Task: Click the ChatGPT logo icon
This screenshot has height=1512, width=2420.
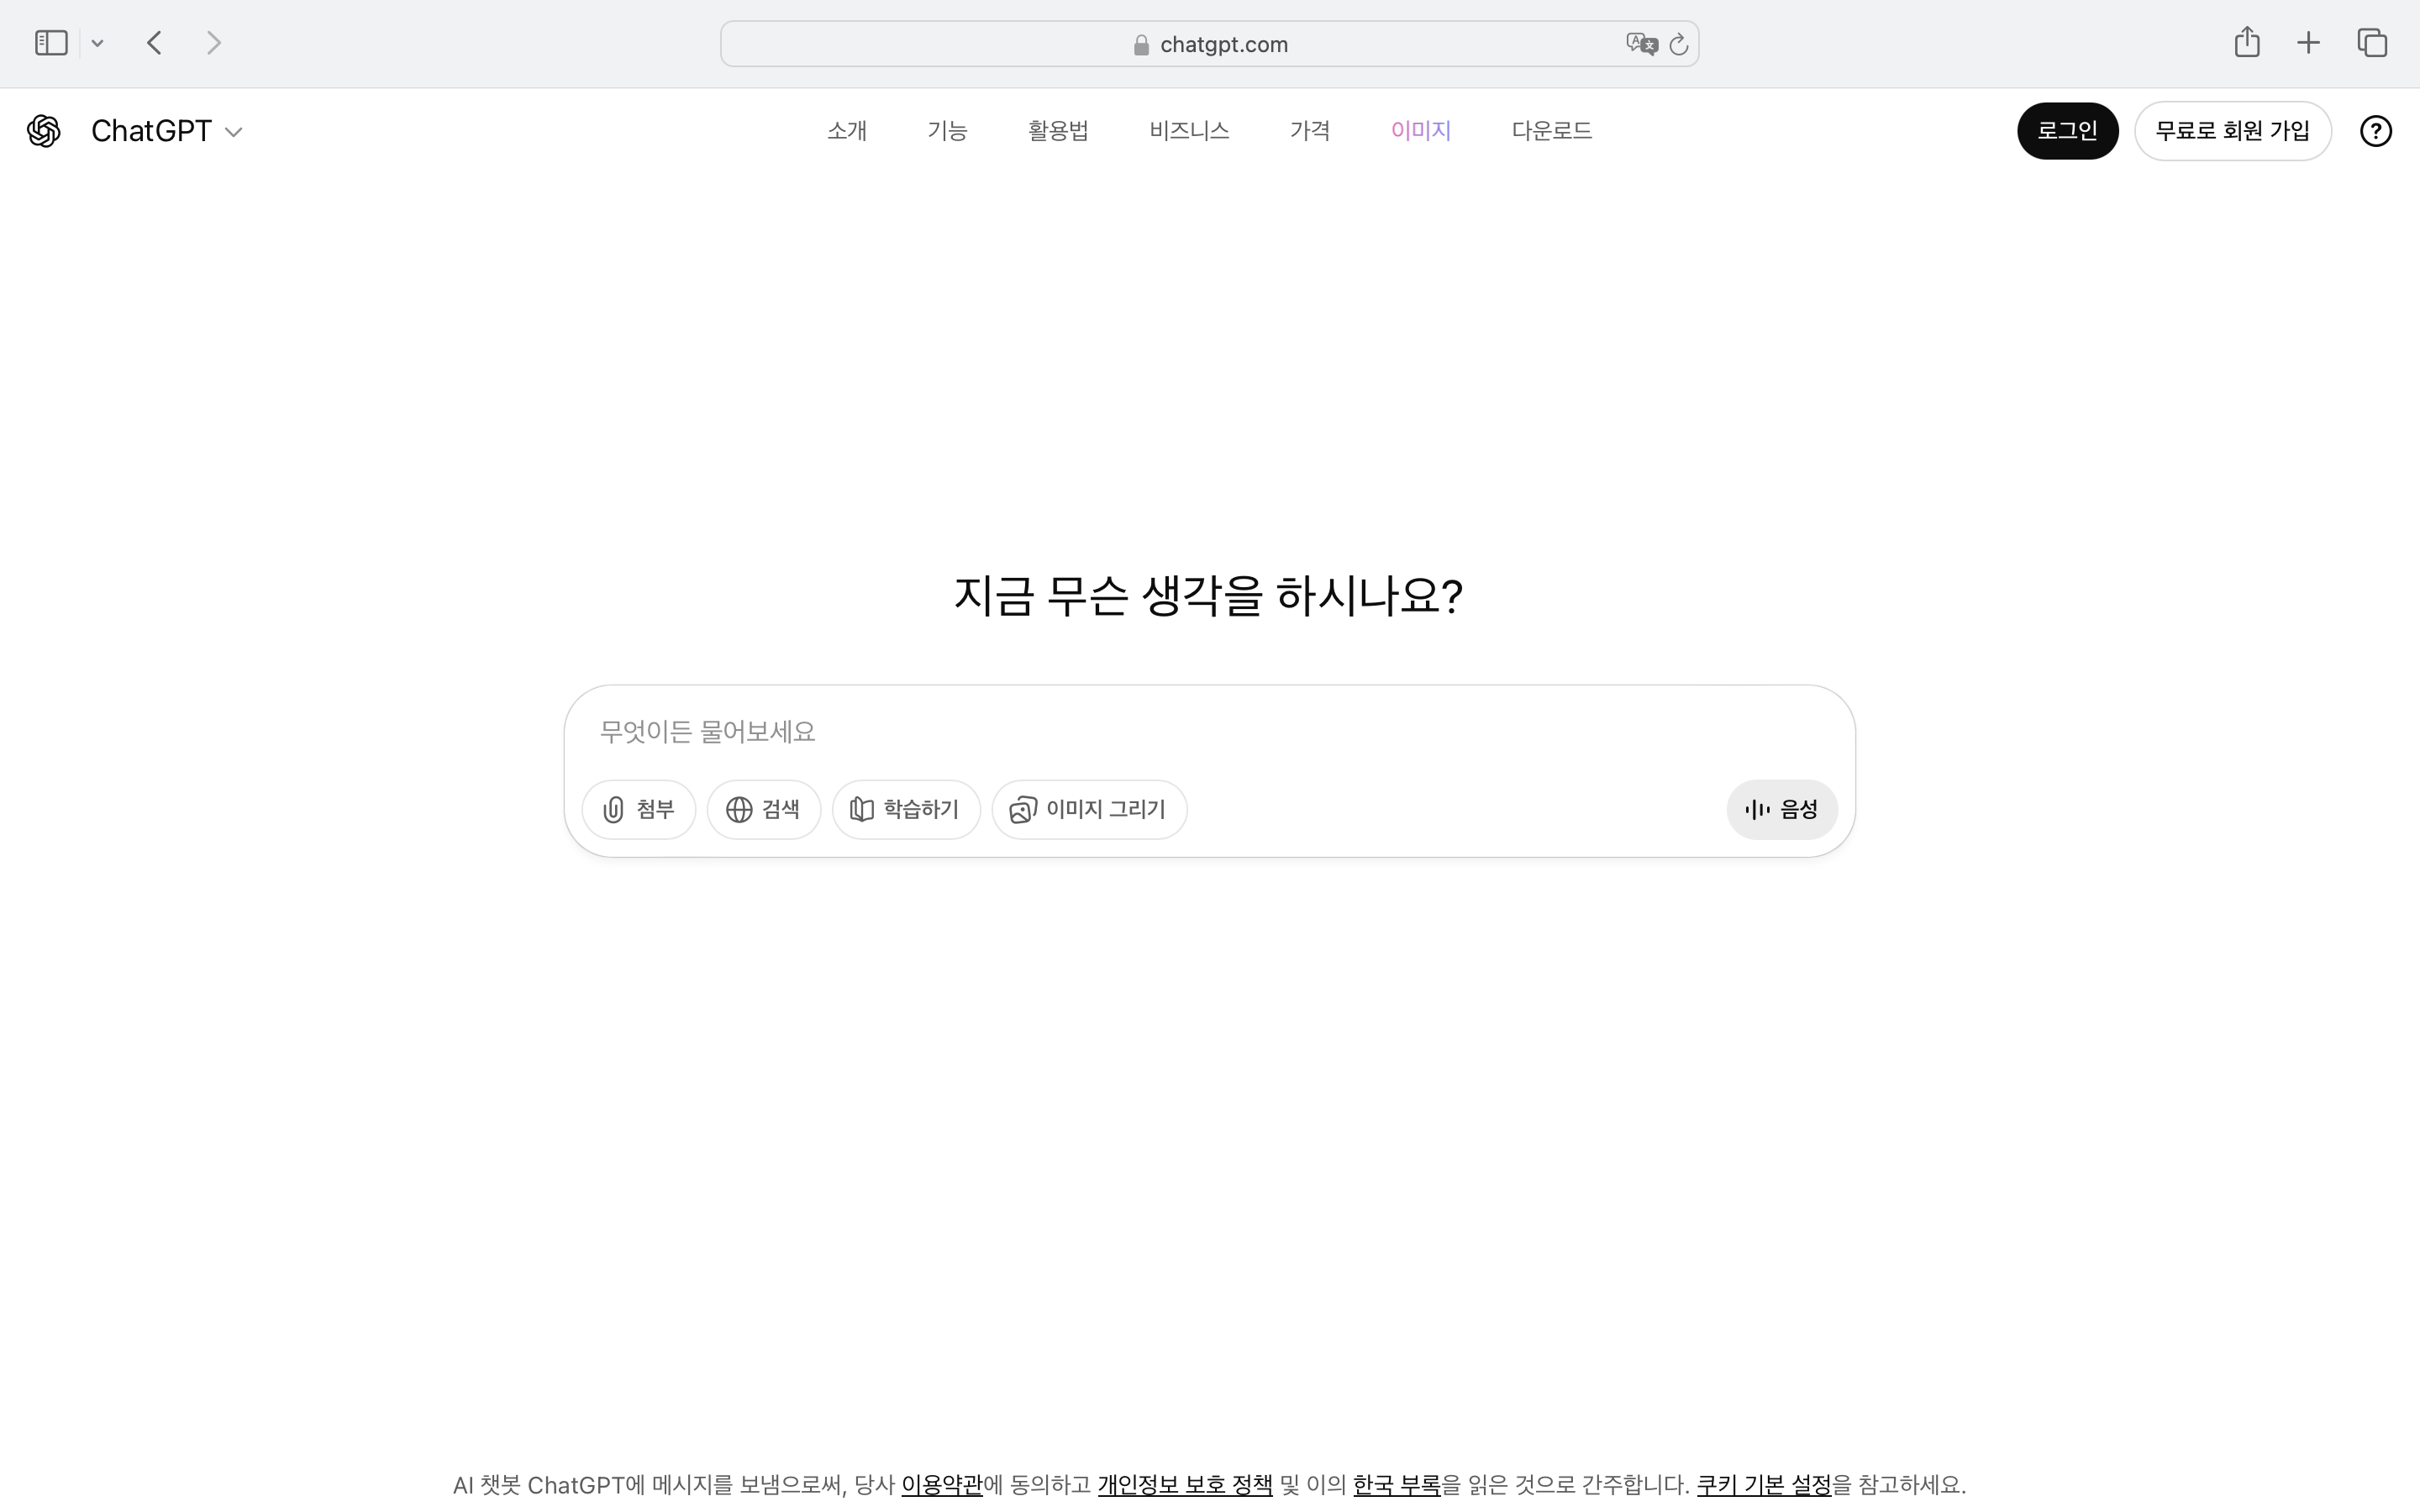Action: click(44, 131)
